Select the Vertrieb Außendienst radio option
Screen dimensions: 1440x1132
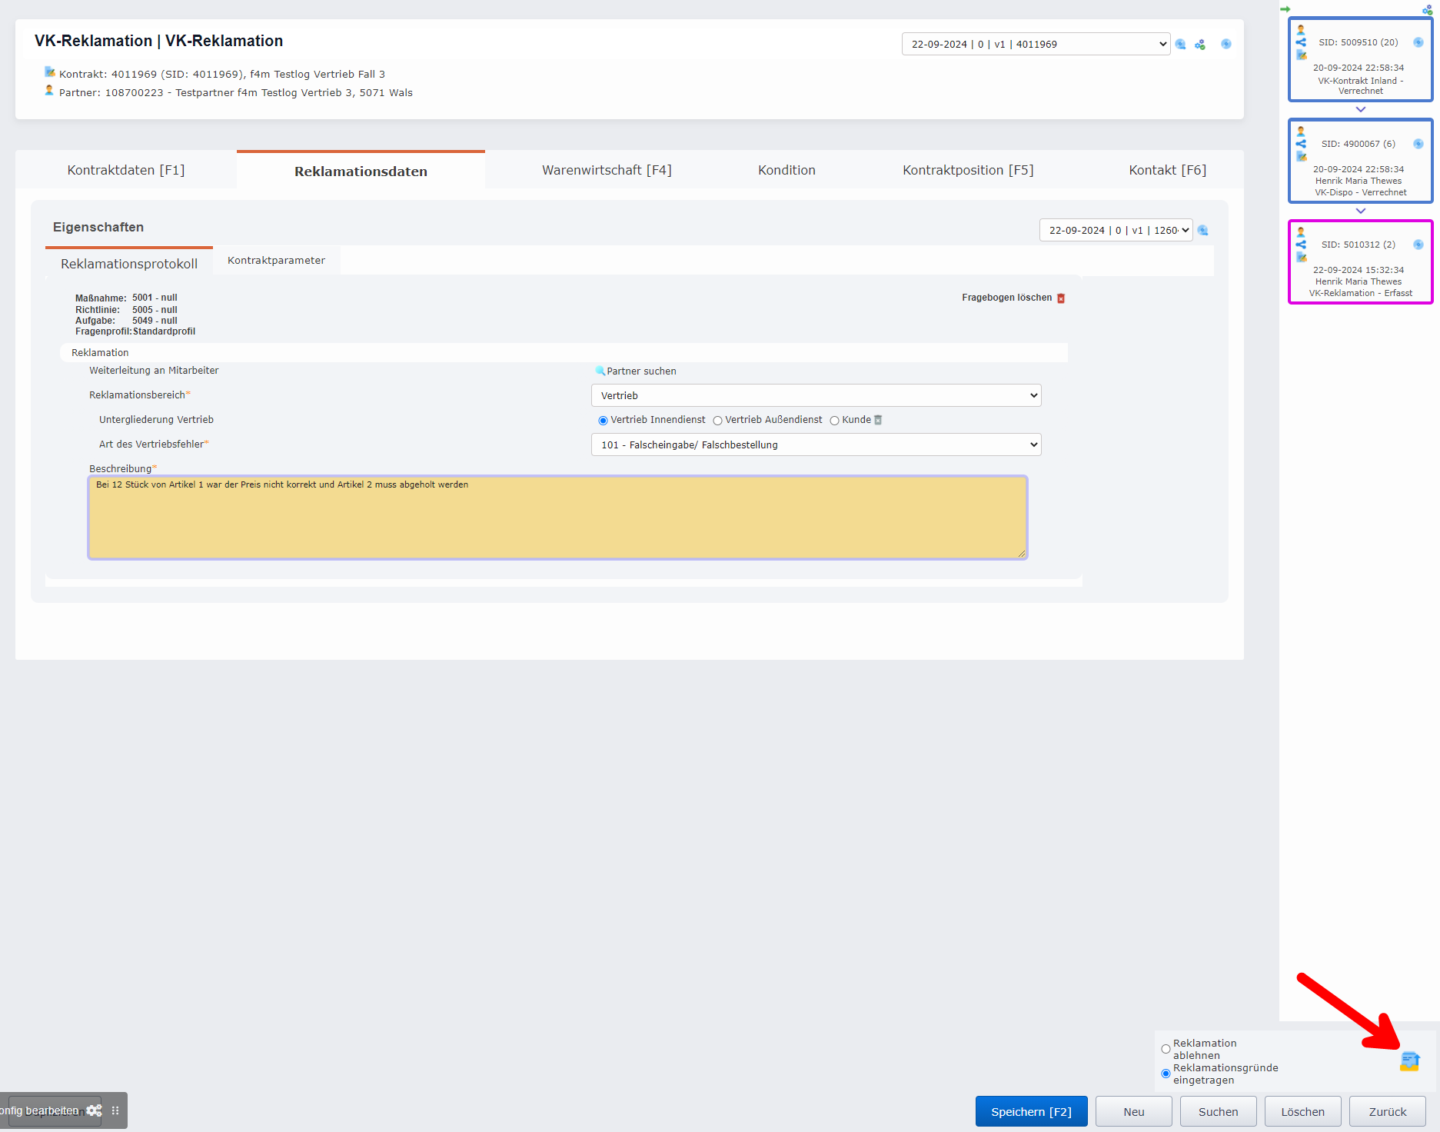(717, 421)
